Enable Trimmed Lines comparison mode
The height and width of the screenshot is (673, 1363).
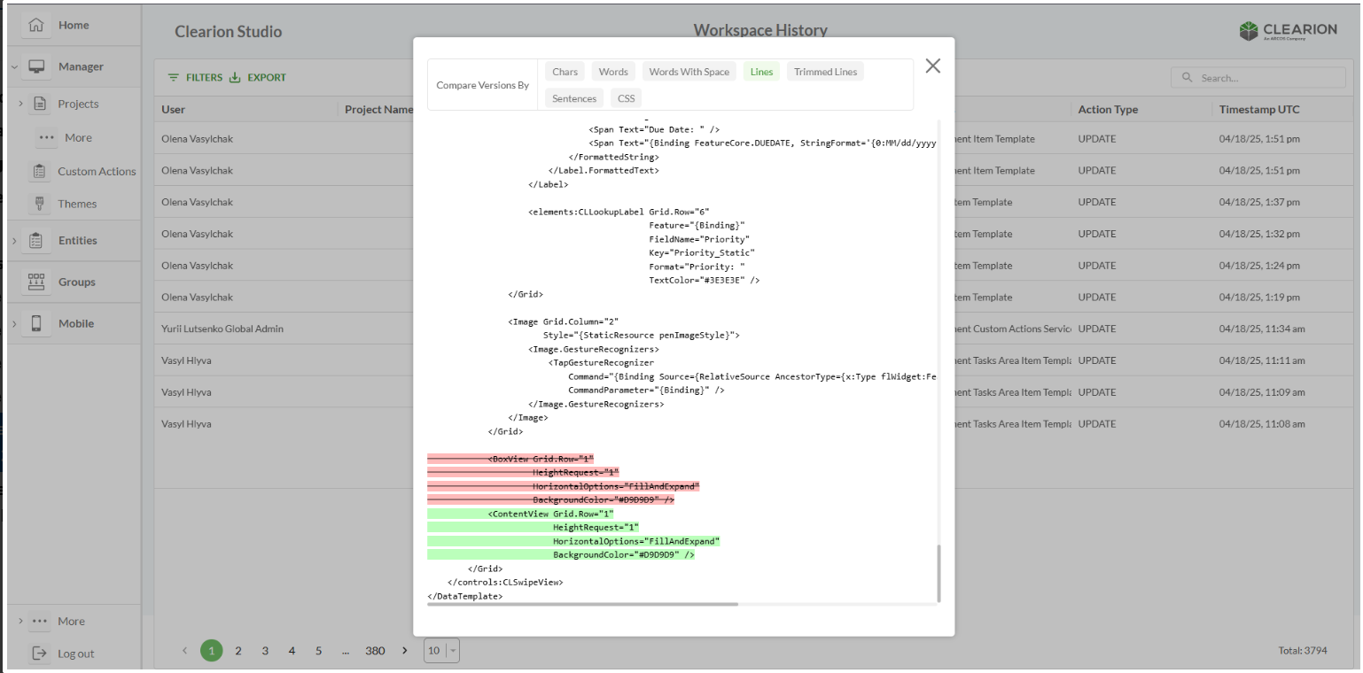point(825,72)
